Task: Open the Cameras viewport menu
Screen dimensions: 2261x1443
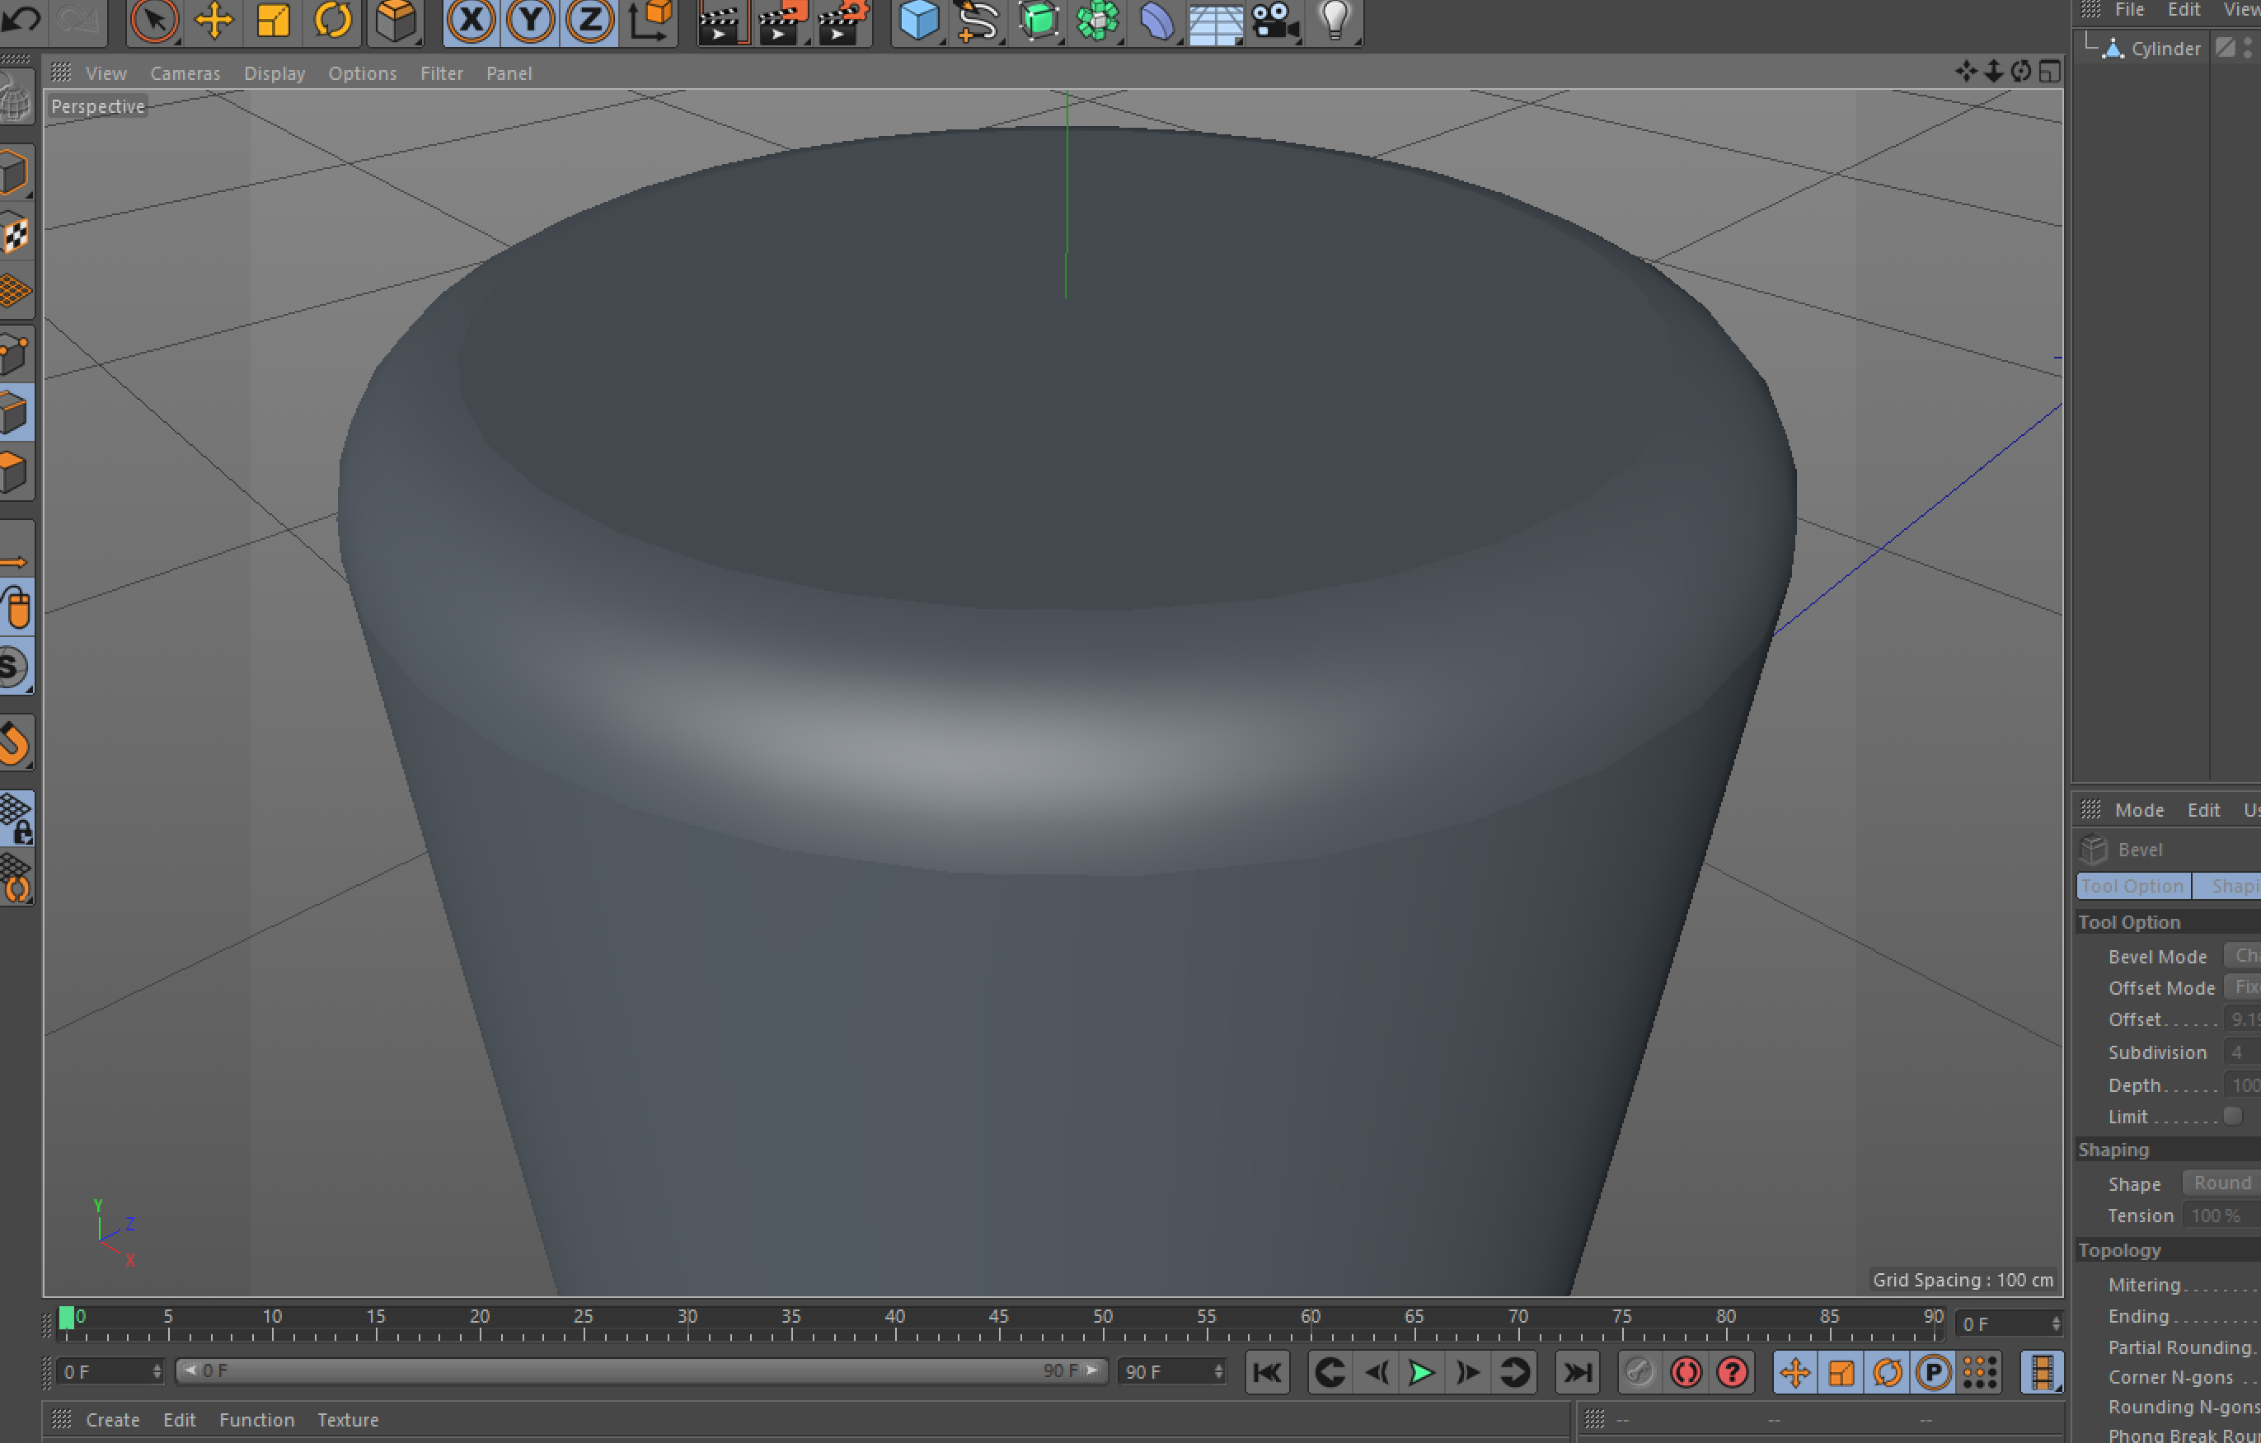Action: click(185, 73)
